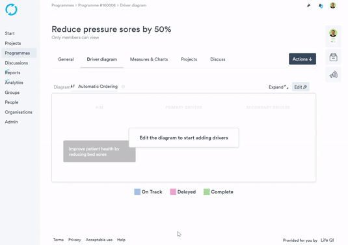This screenshot has height=245, width=348.
Task: Open Start in the sidebar
Action: coord(10,33)
